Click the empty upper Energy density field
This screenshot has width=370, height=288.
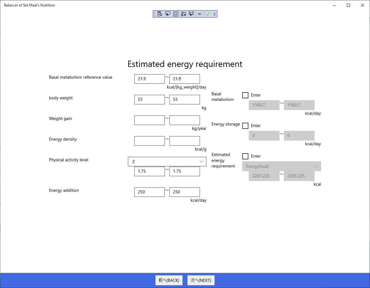[185, 141]
